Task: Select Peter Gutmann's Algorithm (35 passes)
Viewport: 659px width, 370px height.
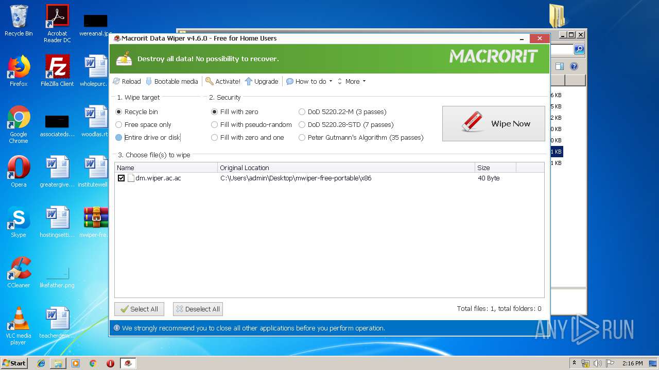Action: pyautogui.click(x=361, y=137)
